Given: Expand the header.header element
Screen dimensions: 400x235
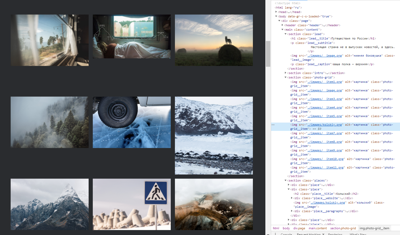Looking at the screenshot, I should pos(282,25).
